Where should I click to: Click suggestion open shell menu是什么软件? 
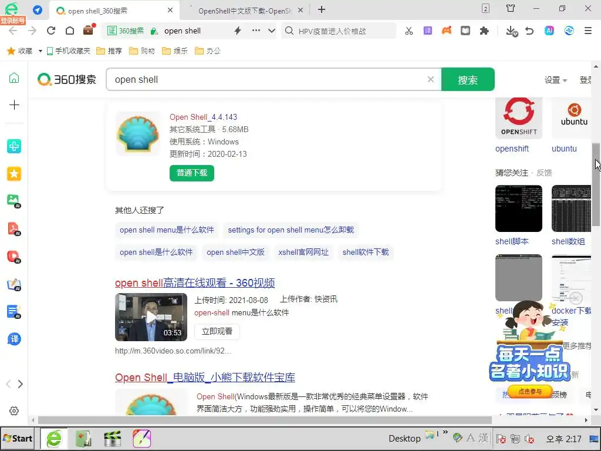pos(167,230)
